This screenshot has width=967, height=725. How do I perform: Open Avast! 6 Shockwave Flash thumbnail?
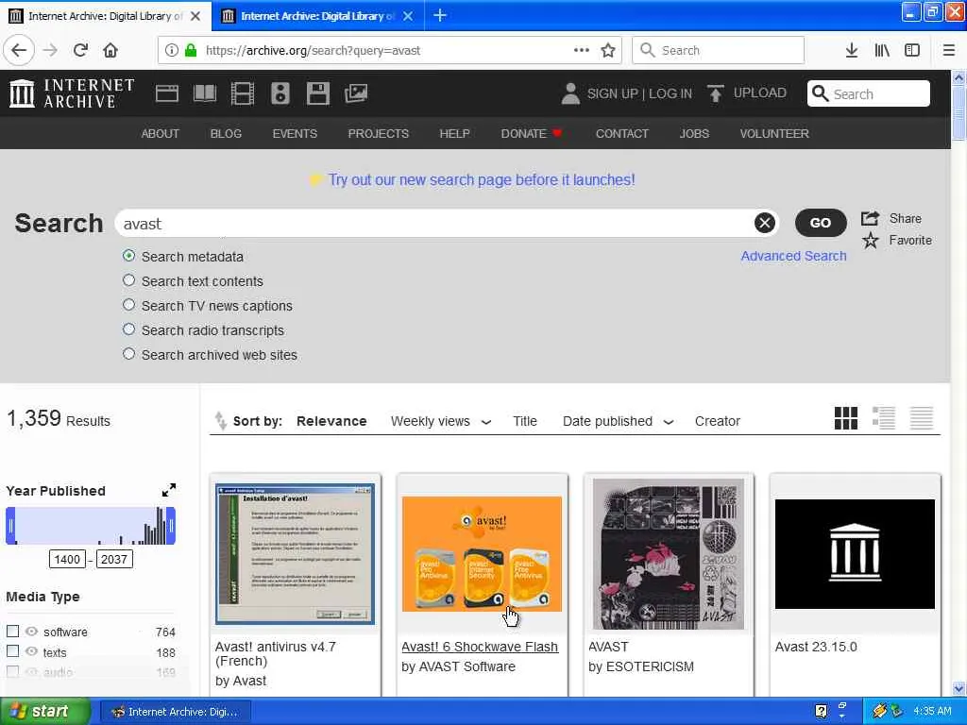[482, 553]
